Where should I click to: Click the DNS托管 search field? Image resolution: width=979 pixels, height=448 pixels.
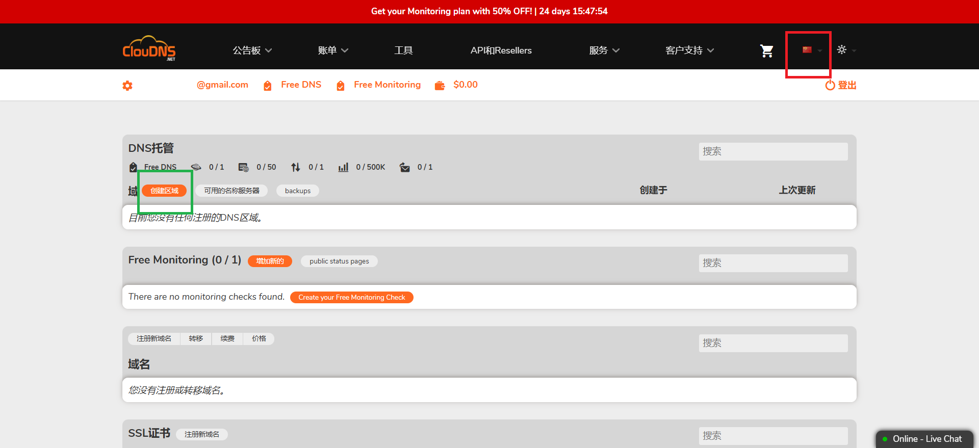(773, 151)
